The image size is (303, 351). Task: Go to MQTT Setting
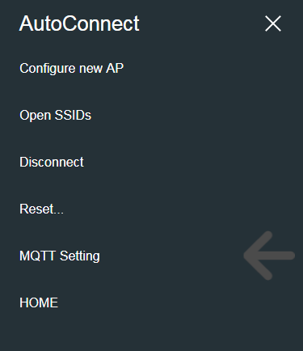pyautogui.click(x=60, y=256)
